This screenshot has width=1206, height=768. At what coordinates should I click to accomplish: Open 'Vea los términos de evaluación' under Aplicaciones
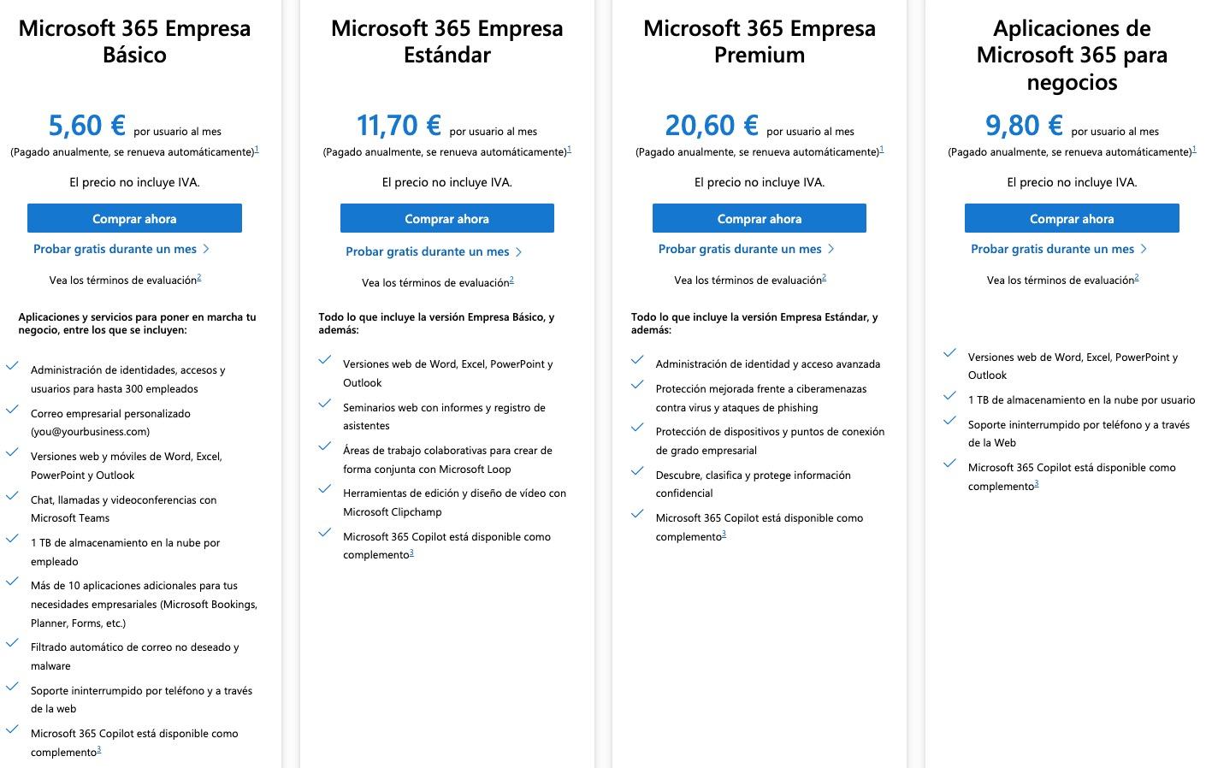coord(1061,280)
